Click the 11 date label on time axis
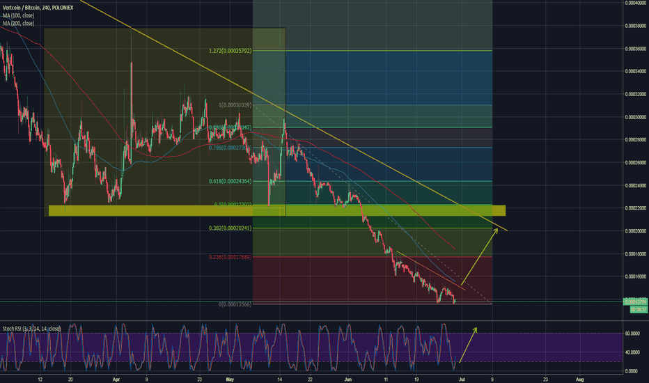 (x=386, y=380)
